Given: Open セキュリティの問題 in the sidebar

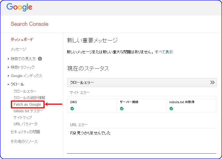Looking at the screenshot, I should tap(25, 132).
